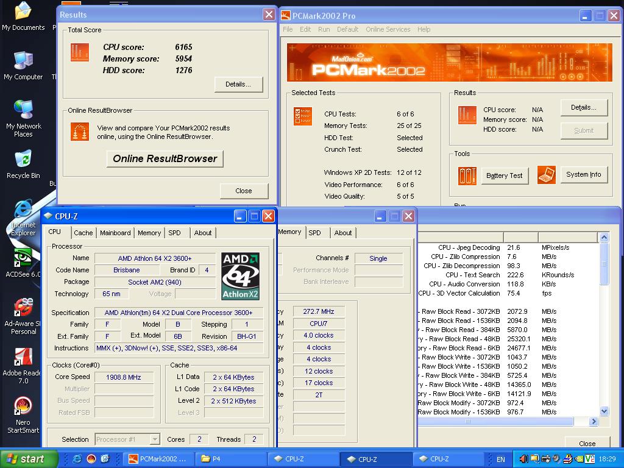
Task: Switch to P4 folder taskbar button
Action: (x=231, y=459)
